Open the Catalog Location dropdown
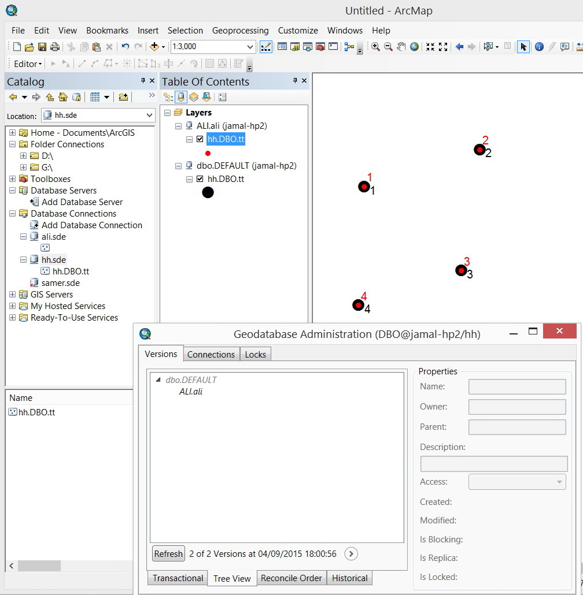The width and height of the screenshot is (583, 595). (149, 116)
